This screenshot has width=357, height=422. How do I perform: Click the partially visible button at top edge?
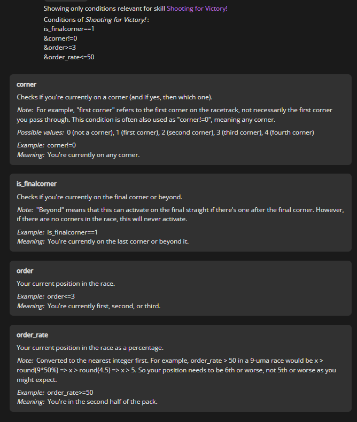pyautogui.click(x=66, y=1)
